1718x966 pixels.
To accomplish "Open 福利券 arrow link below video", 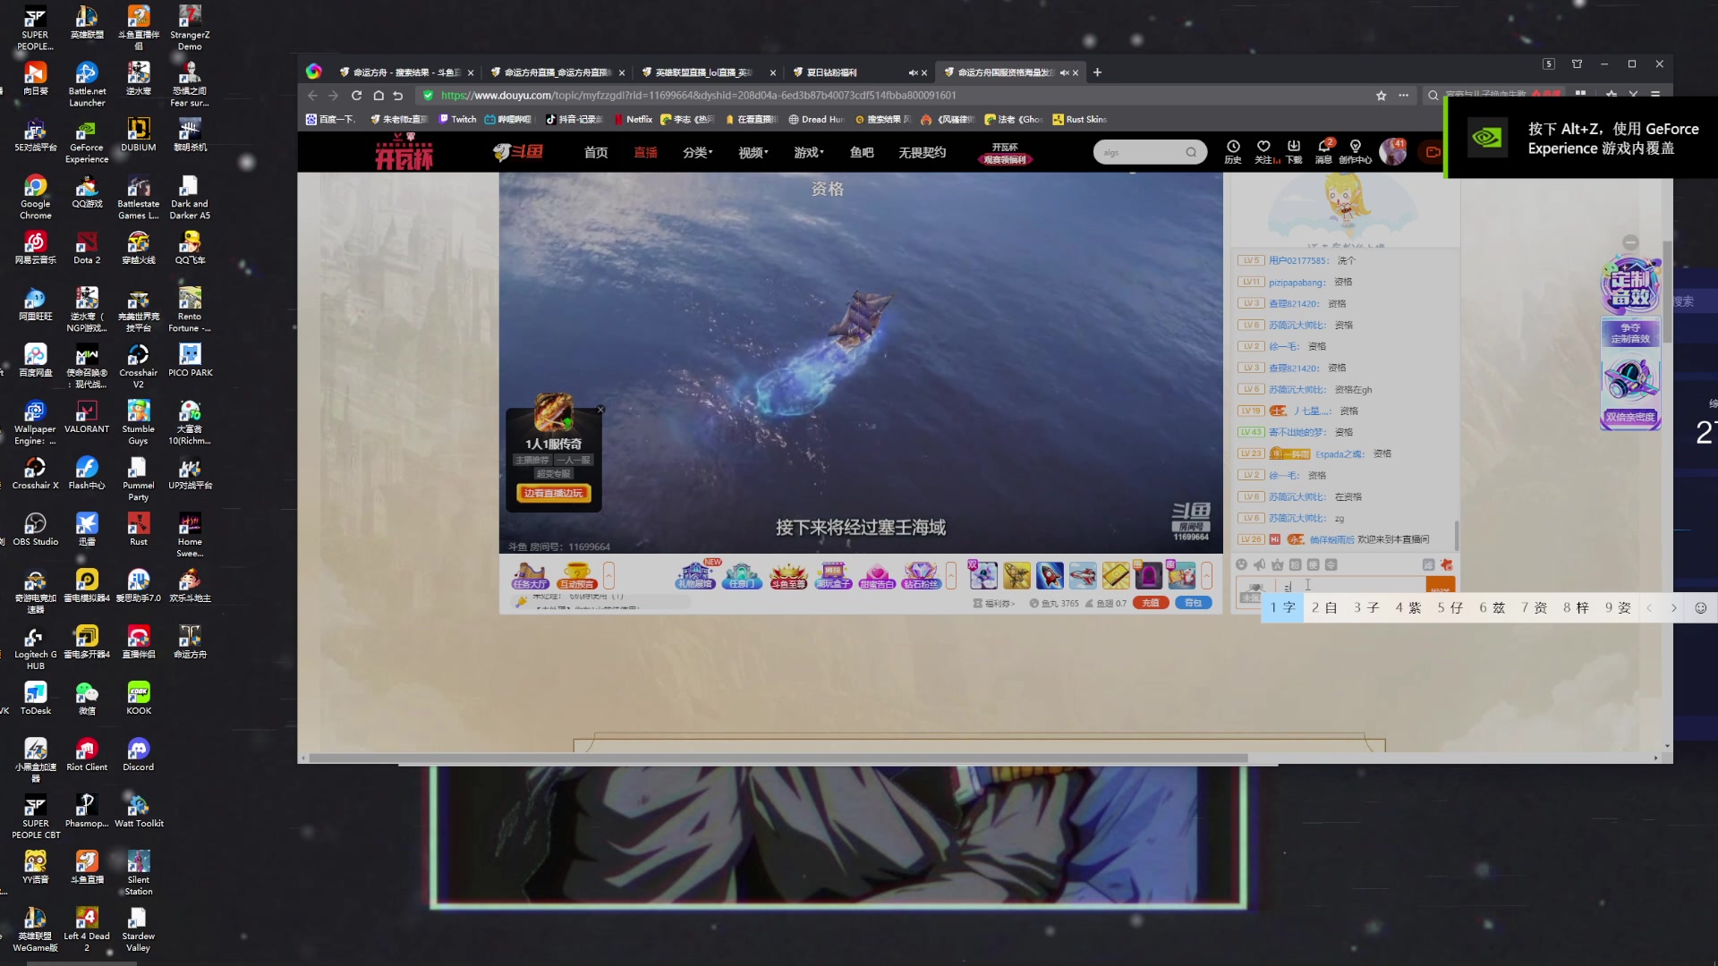I will tap(993, 603).
